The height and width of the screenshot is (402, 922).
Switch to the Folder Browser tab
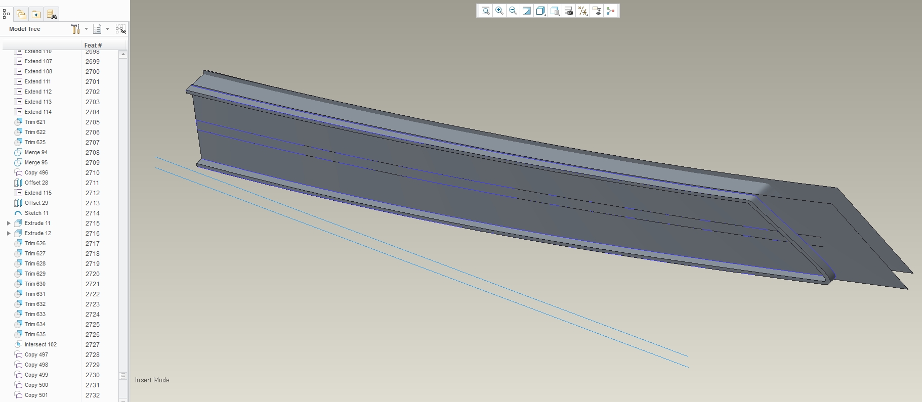[x=21, y=14]
